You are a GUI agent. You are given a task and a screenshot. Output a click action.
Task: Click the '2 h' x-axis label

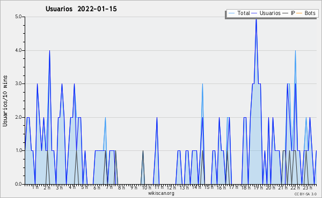coord(47,188)
